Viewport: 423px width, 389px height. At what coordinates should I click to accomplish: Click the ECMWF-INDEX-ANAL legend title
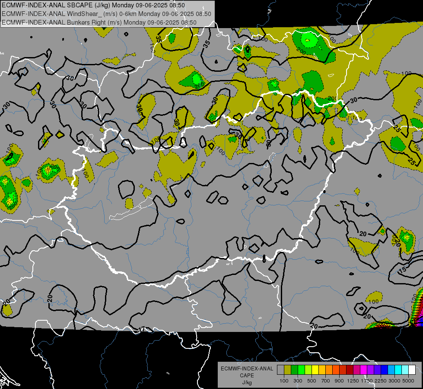coord(247,369)
